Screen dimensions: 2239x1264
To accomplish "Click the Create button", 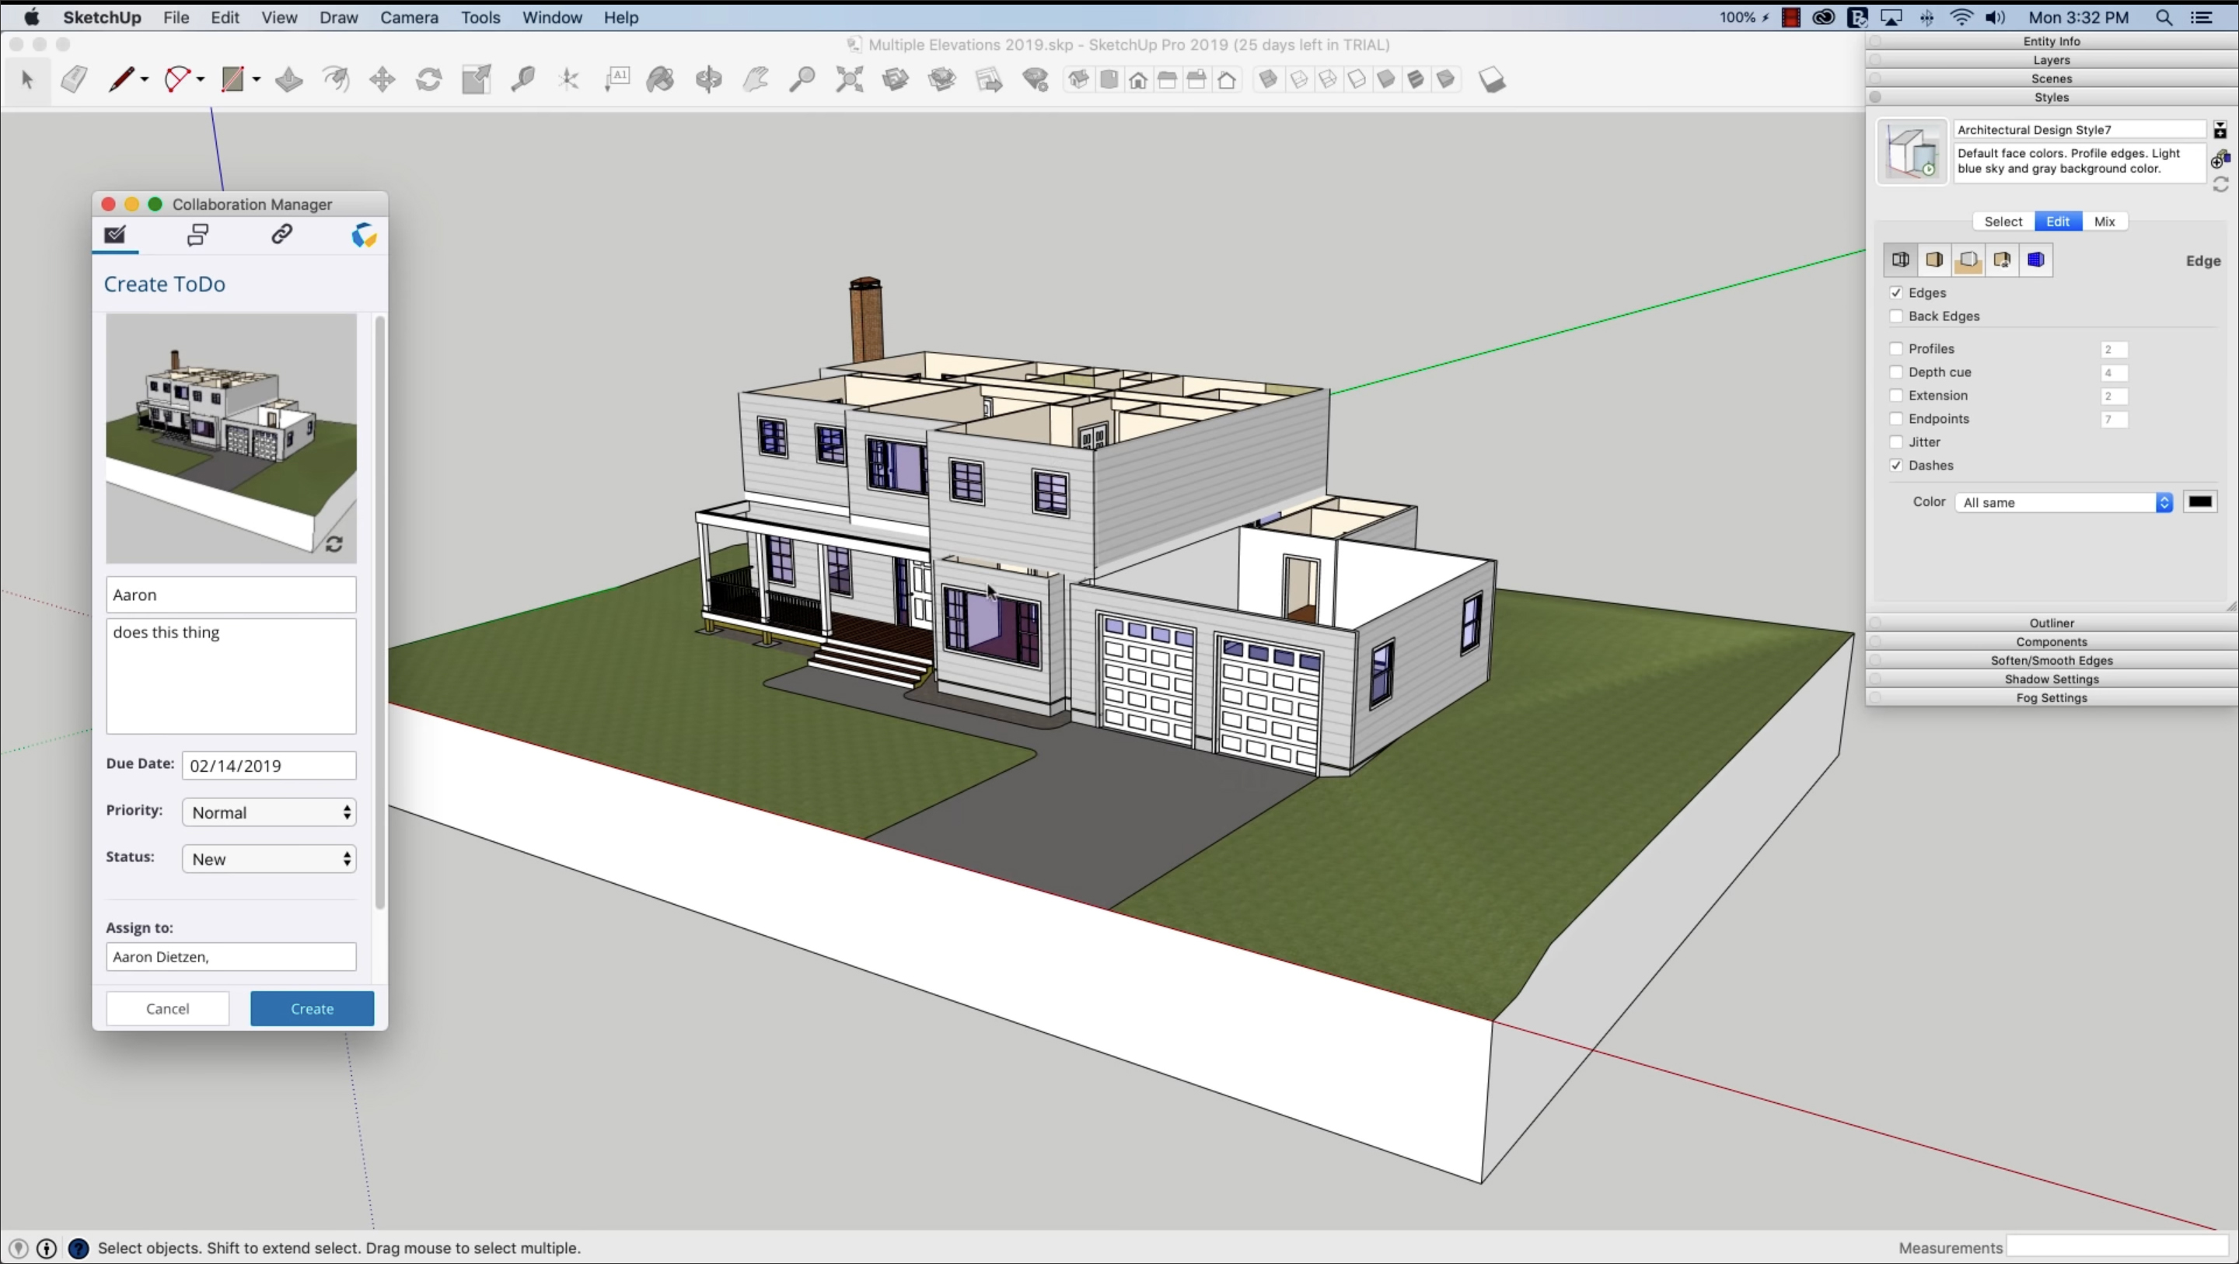I will coord(312,1008).
